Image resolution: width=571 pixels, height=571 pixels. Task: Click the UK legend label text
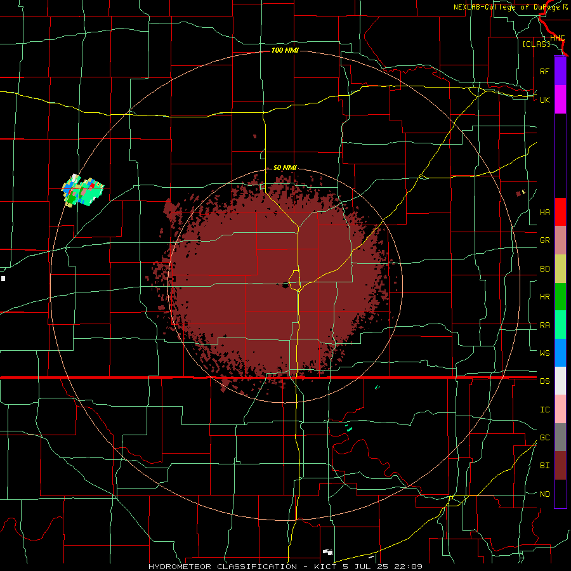pos(544,100)
